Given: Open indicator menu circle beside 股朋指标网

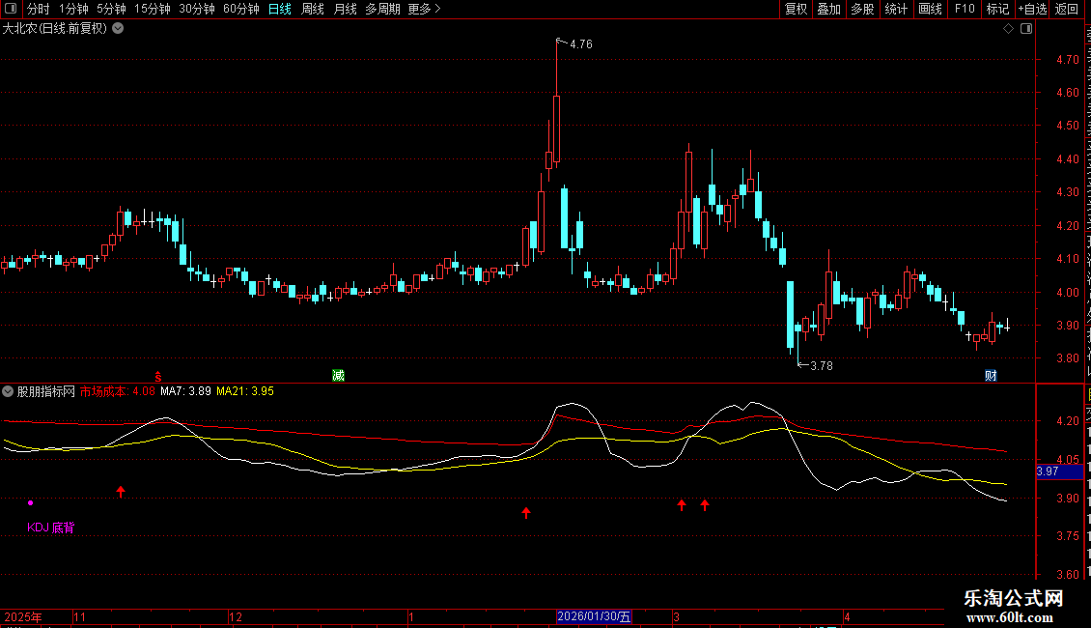Looking at the screenshot, I should [x=8, y=391].
